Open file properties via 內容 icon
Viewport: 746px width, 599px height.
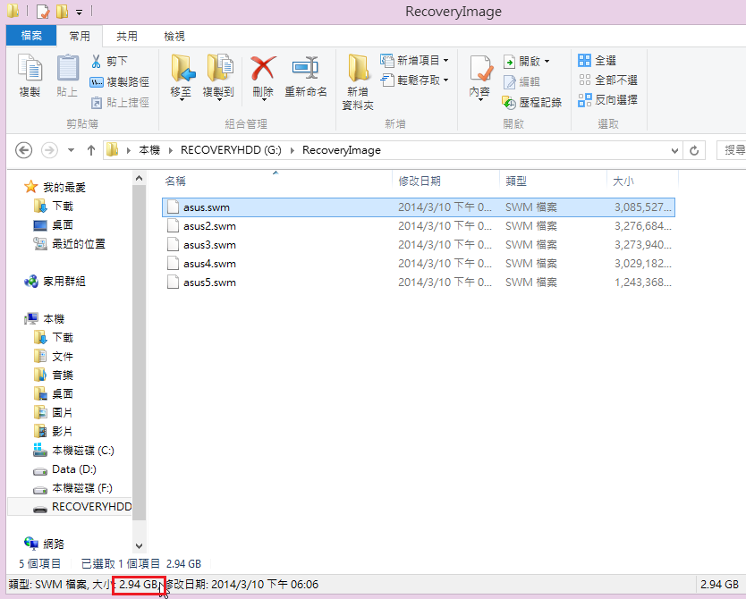(x=479, y=70)
